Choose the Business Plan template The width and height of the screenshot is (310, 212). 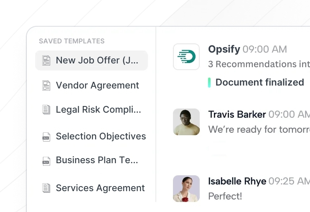[x=97, y=160]
